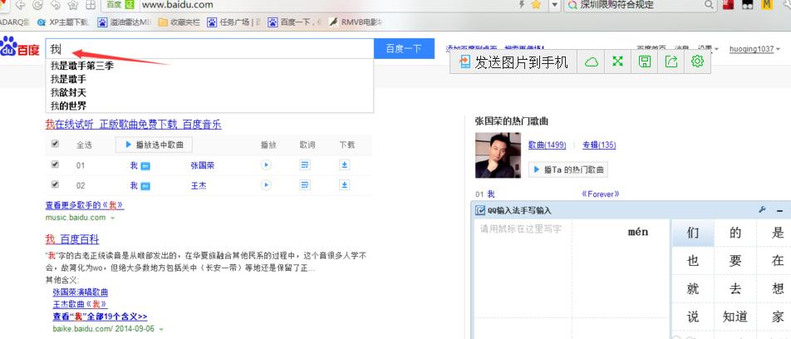791x339 pixels.
Task: Click 查看更多歌手的《我》 link
Action: pyautogui.click(x=84, y=205)
